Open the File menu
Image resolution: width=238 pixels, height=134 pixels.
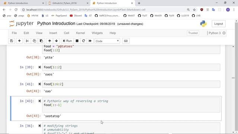(x=14, y=33)
